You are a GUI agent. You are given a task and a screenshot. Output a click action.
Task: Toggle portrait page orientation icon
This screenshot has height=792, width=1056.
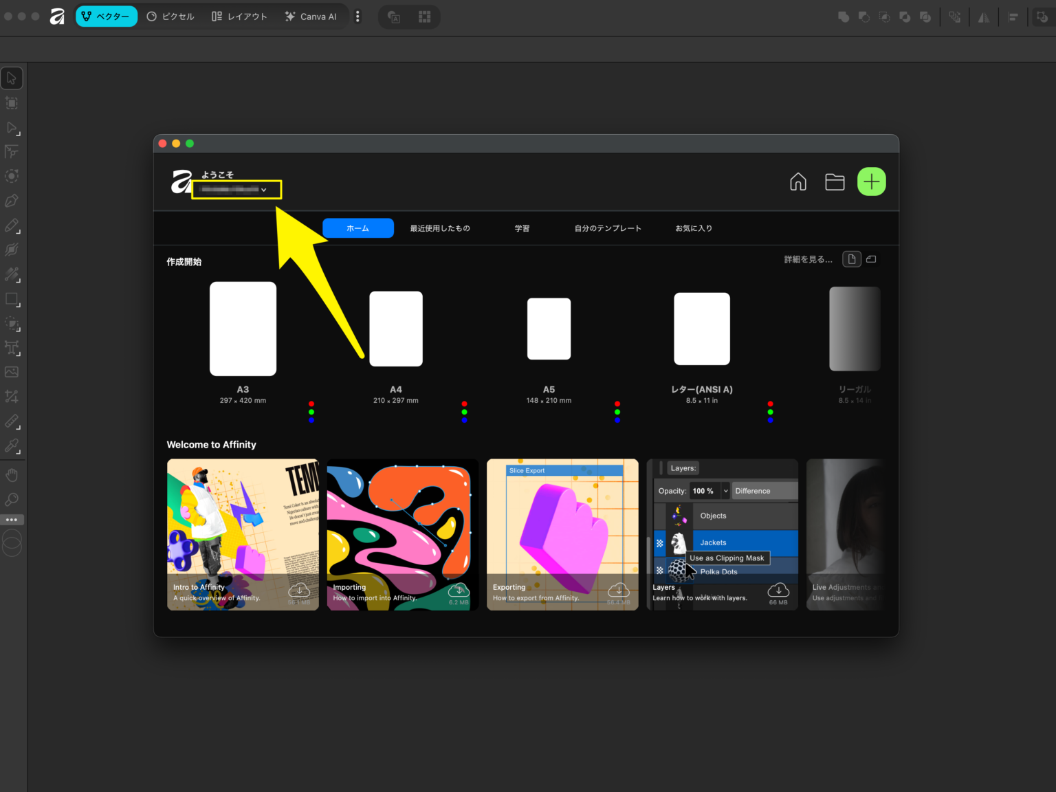(x=852, y=259)
